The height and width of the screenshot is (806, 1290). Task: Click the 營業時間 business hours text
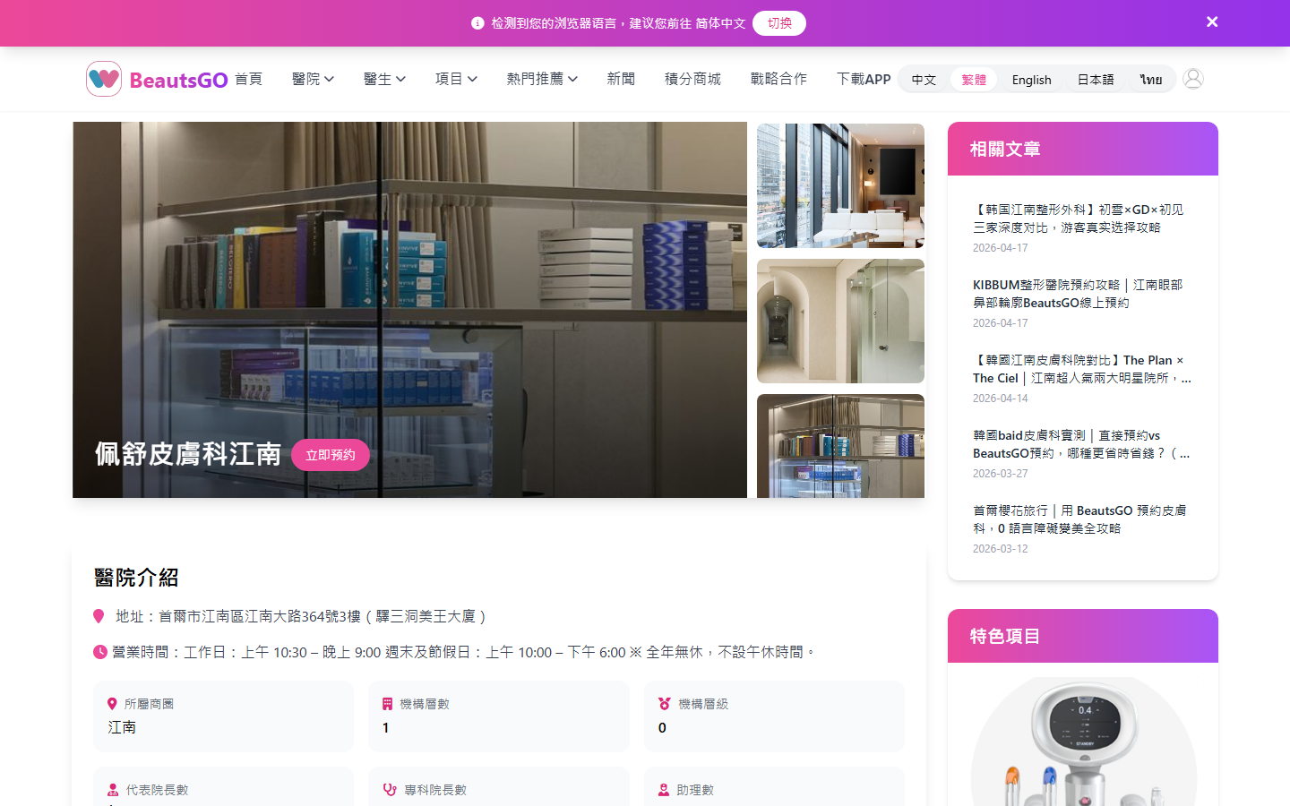463,652
